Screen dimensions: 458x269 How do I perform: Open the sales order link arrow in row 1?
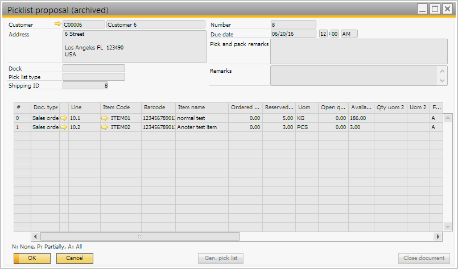pos(64,127)
